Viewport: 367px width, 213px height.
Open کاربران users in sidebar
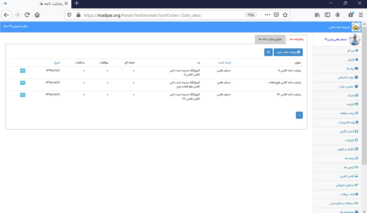(353, 60)
